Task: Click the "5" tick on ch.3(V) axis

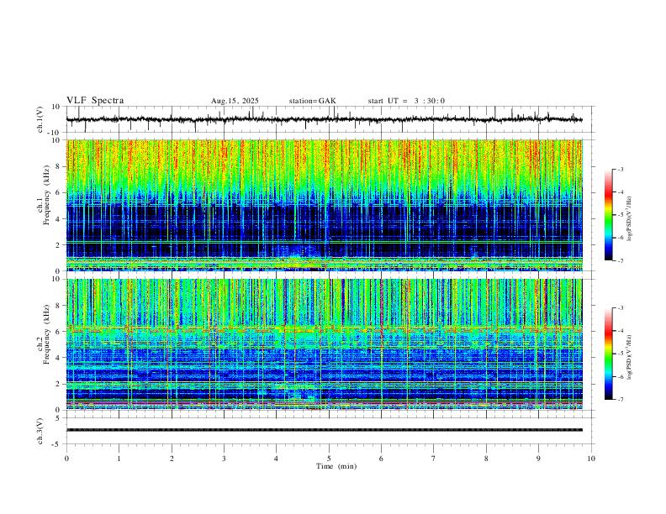Action: click(58, 417)
